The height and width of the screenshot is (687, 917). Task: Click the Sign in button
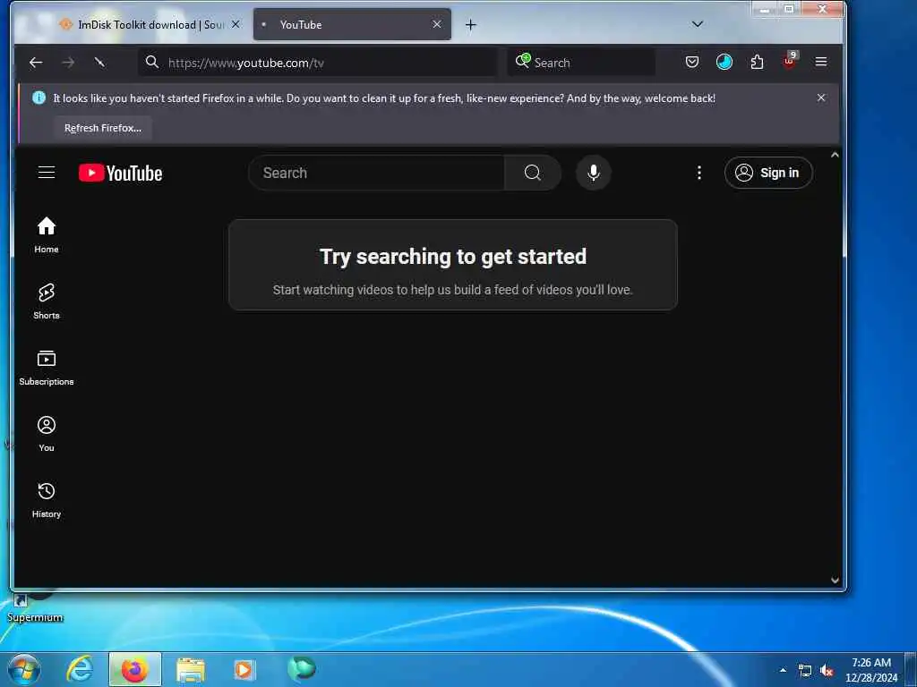[768, 173]
